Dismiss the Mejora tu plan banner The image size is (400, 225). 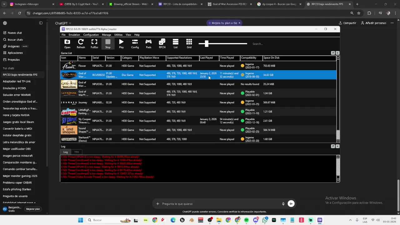coord(240,23)
